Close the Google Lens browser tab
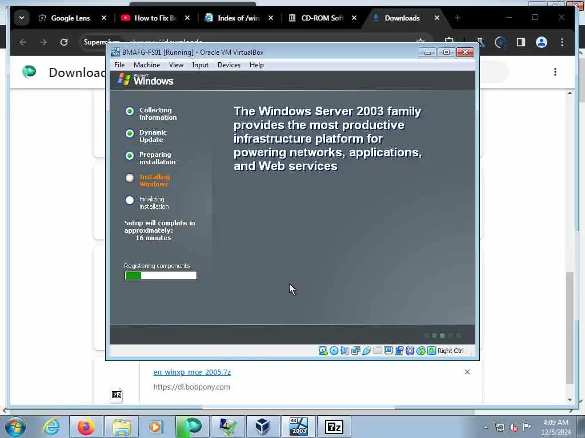This screenshot has height=438, width=585. click(x=104, y=18)
